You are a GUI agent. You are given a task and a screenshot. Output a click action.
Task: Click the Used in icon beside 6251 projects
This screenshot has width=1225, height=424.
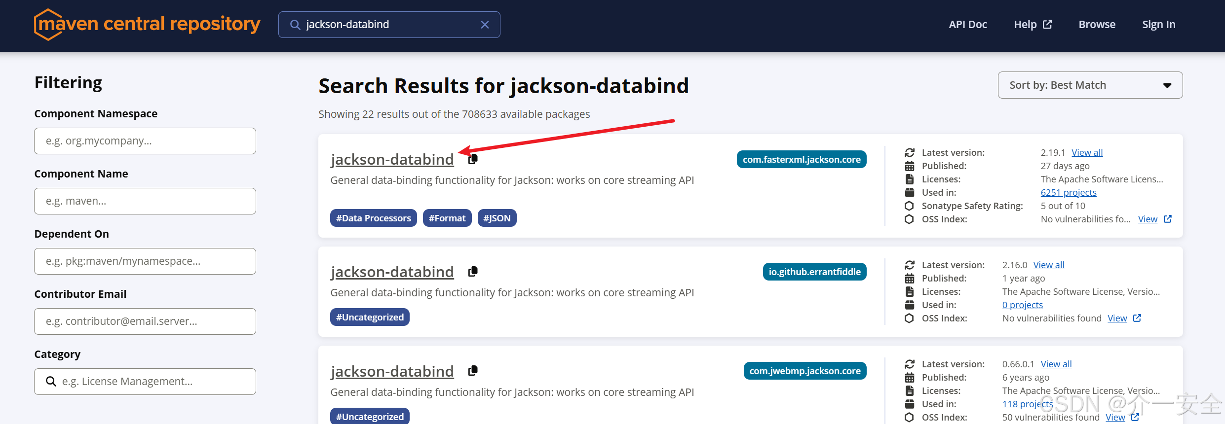click(x=910, y=192)
